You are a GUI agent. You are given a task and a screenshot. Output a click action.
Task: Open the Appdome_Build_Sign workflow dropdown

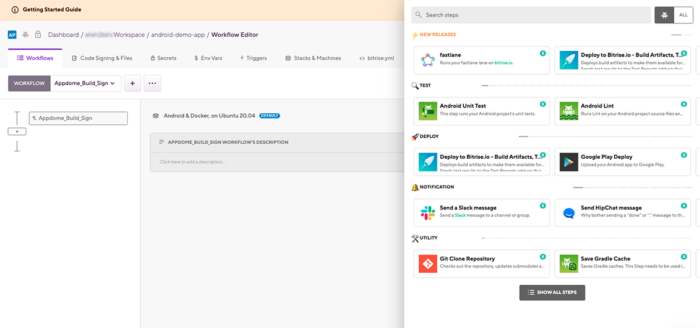point(86,83)
